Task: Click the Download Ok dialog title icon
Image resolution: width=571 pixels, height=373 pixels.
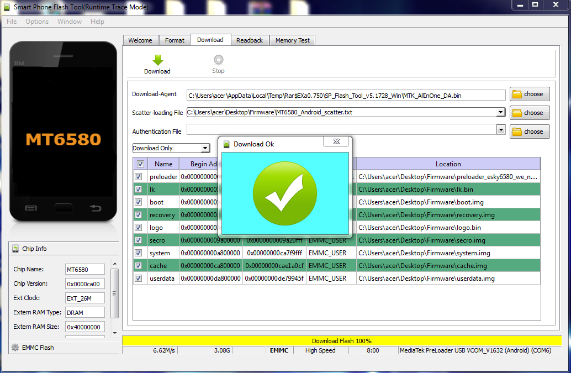Action: (x=226, y=144)
